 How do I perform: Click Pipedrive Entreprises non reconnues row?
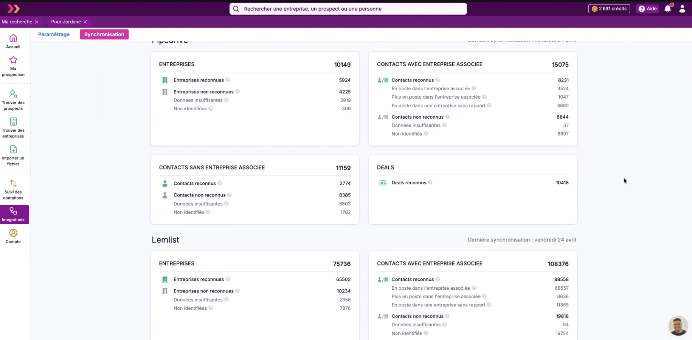(x=255, y=92)
